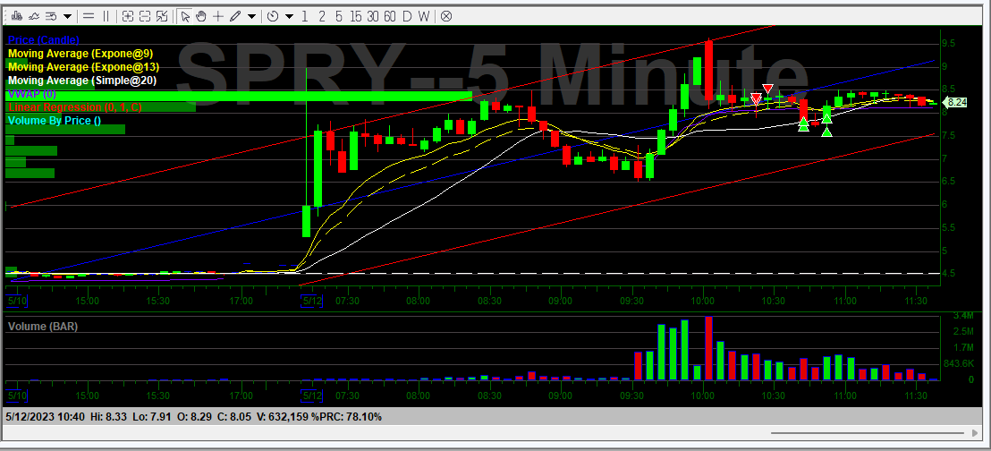The width and height of the screenshot is (991, 451).
Task: Expand the dropdown next to settings icon
Action: [68, 16]
